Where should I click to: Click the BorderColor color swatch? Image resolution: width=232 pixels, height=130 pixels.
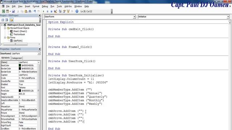point(20,69)
